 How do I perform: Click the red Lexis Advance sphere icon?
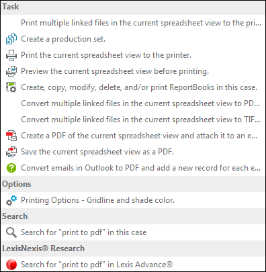(11, 265)
